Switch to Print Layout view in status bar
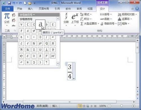141x110 pixels. tap(80, 106)
